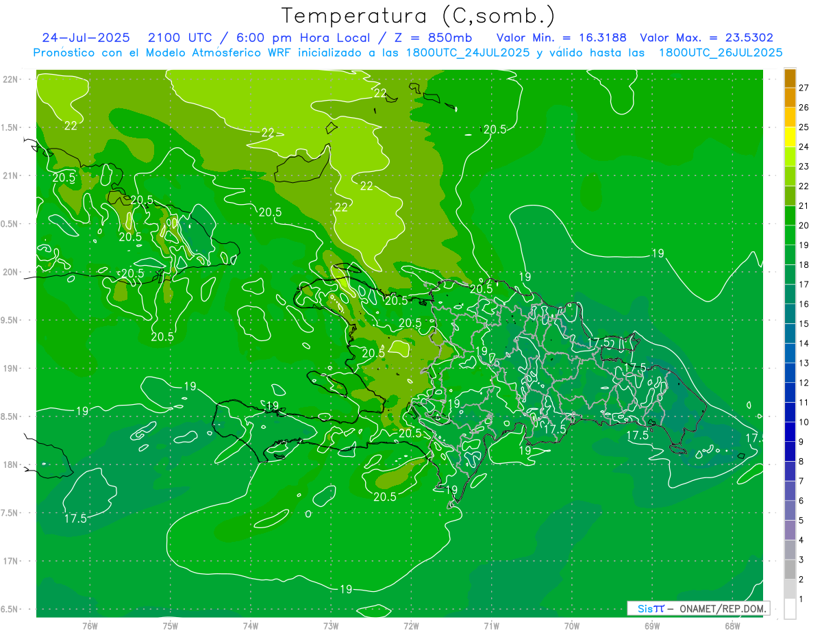The width and height of the screenshot is (822, 635).
Task: Pick the bright yellow legend swatch near 24
Action: (x=790, y=137)
